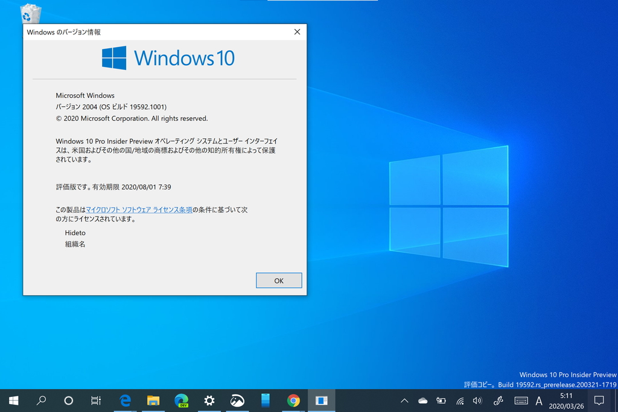
Task: Check battery status in the system tray
Action: click(x=441, y=400)
